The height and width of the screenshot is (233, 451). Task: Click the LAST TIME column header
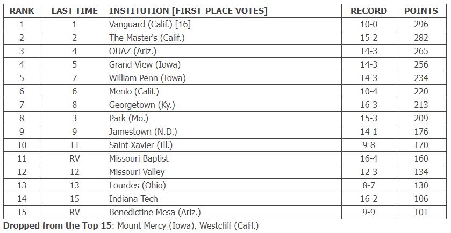pos(75,11)
